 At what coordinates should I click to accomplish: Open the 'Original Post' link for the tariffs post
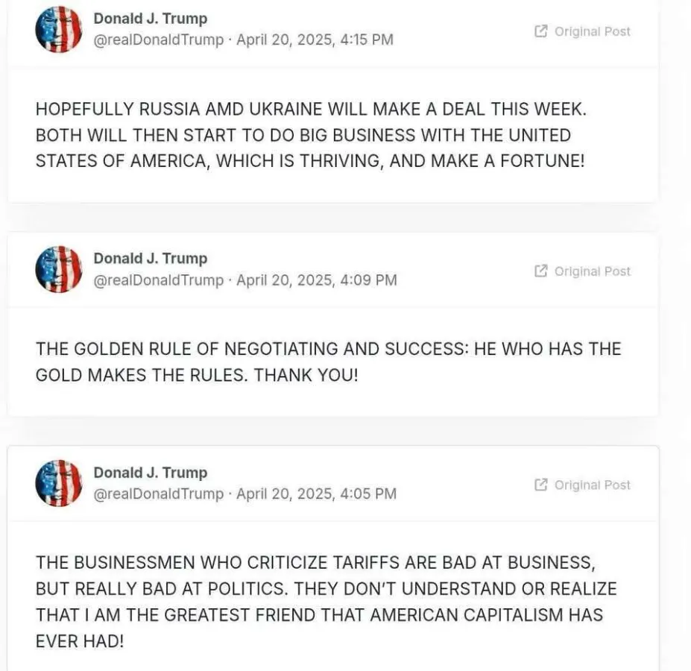583,485
